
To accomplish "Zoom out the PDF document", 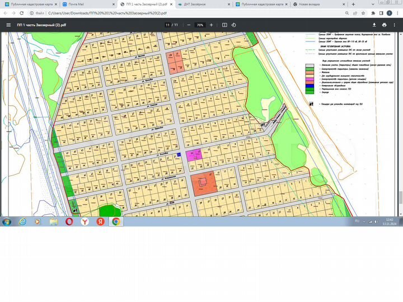I will 189,25.
